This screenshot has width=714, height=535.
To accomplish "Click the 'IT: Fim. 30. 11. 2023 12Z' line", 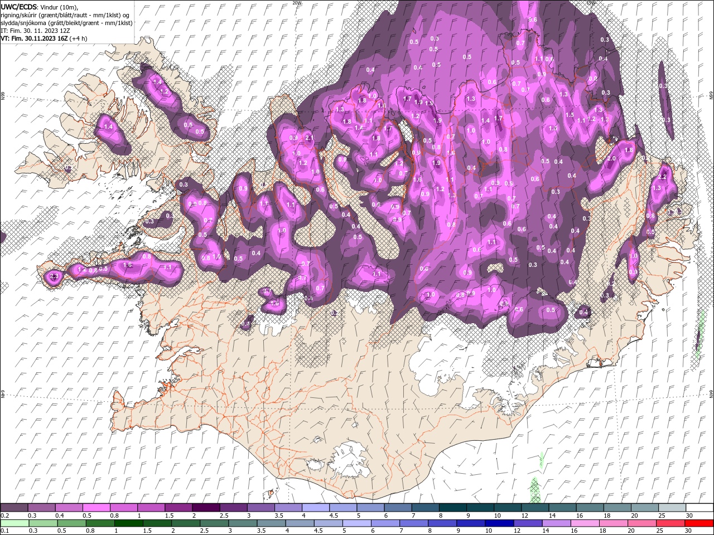I will click(x=34, y=31).
